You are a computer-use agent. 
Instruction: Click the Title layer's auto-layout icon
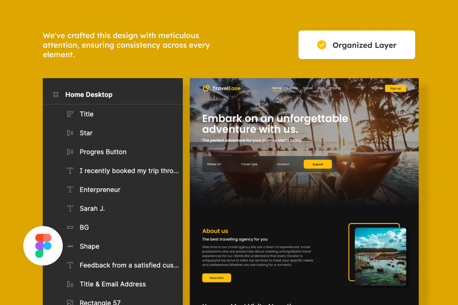click(x=70, y=114)
